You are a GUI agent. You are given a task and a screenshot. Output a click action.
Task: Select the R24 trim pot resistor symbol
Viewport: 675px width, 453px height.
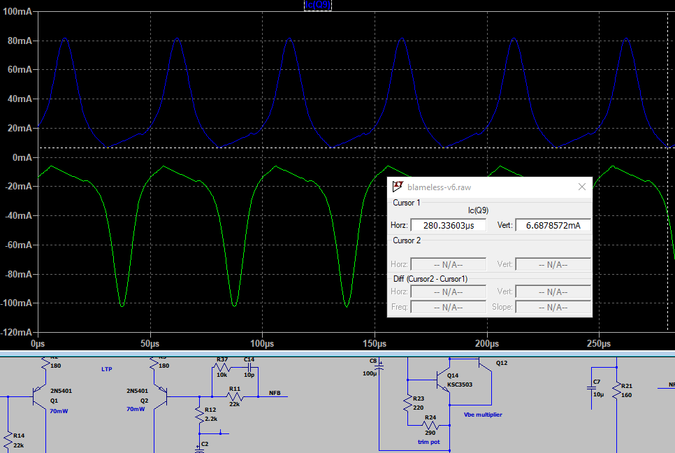click(x=430, y=426)
